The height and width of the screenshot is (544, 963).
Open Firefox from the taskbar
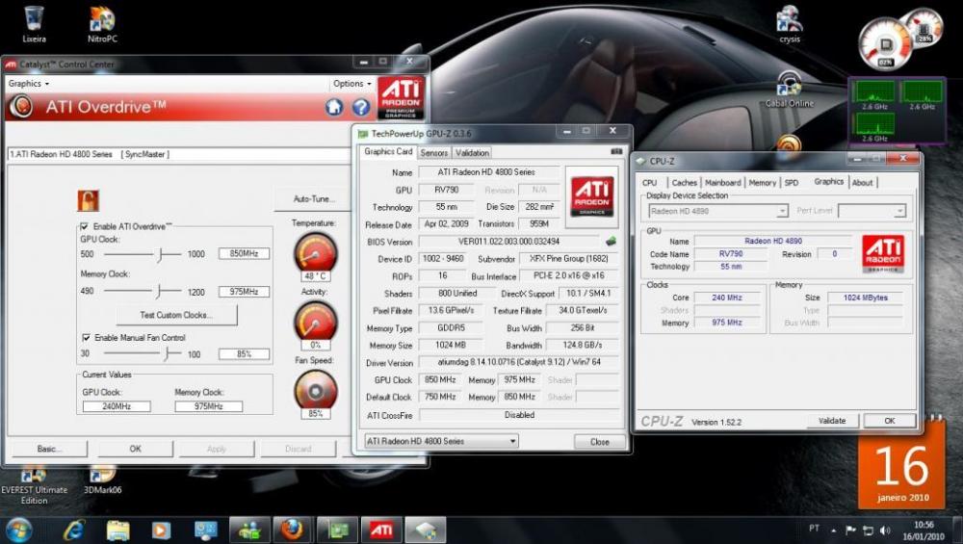coord(293,530)
